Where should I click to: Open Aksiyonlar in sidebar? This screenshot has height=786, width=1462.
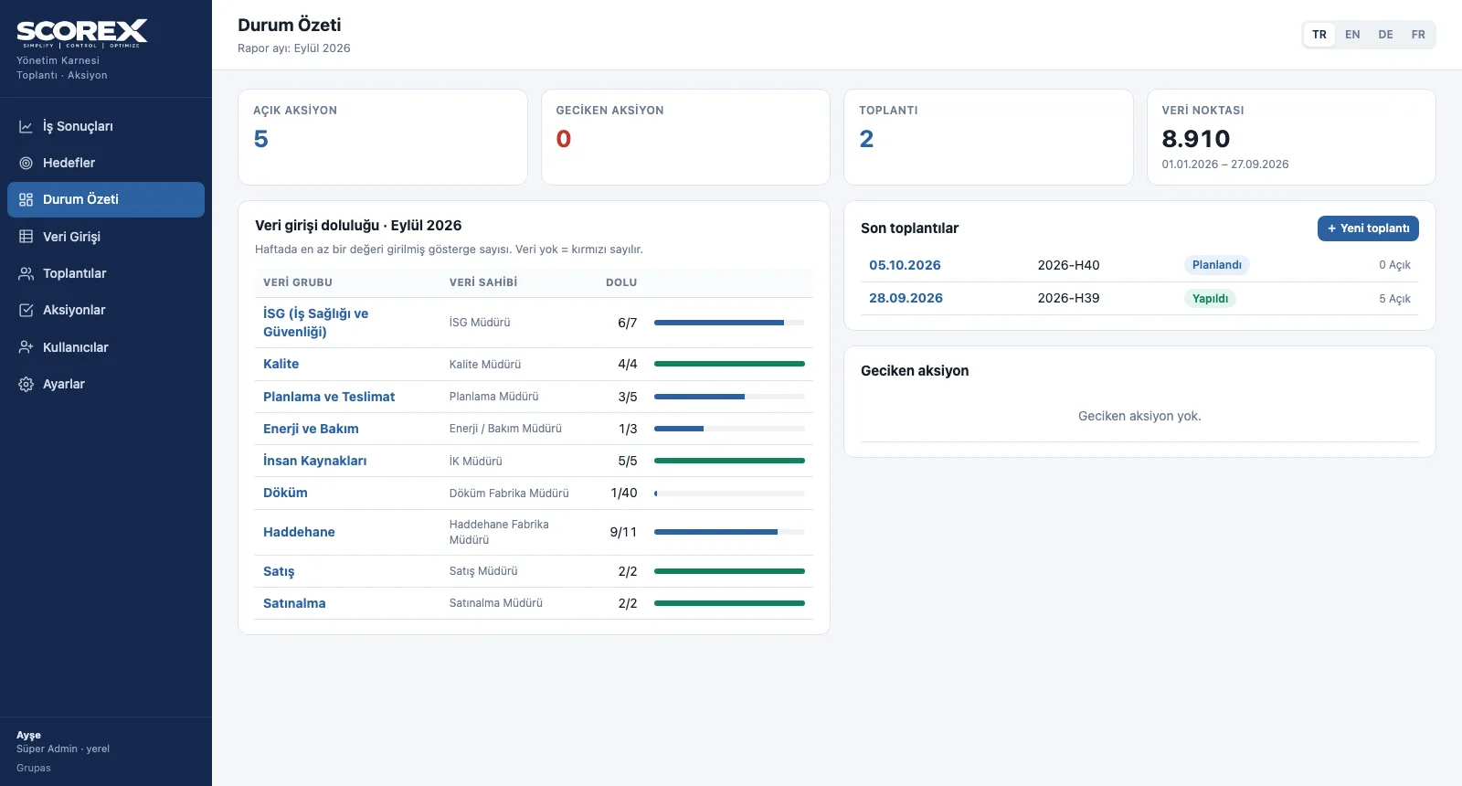pyautogui.click(x=106, y=310)
